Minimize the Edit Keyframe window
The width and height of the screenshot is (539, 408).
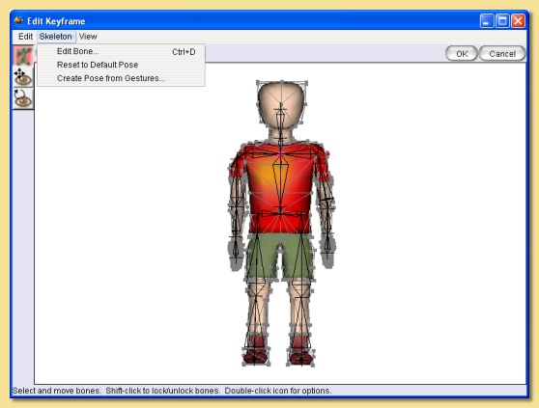[487, 21]
